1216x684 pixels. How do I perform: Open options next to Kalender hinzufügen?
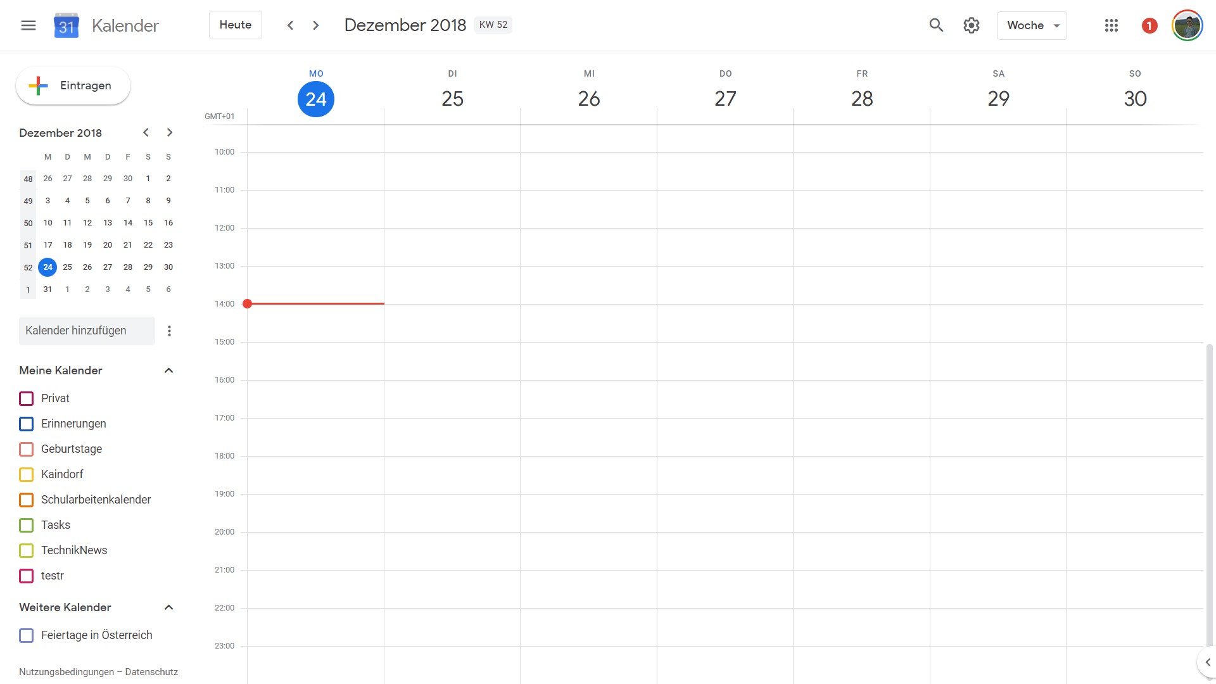[x=169, y=331]
